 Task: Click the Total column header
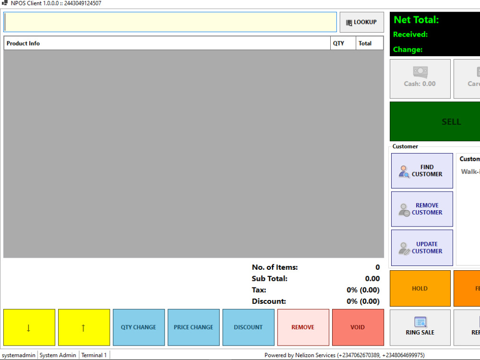[370, 44]
